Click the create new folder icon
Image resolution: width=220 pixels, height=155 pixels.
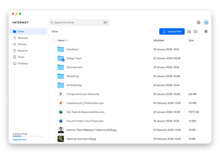[196, 31]
